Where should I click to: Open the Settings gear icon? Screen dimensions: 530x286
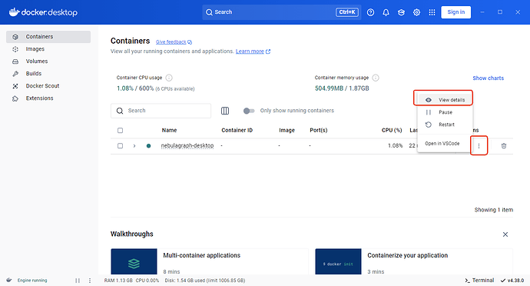pyautogui.click(x=416, y=12)
